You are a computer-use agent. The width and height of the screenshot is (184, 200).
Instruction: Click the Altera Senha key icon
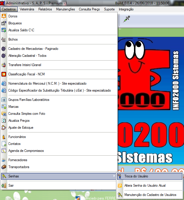pos(120,186)
